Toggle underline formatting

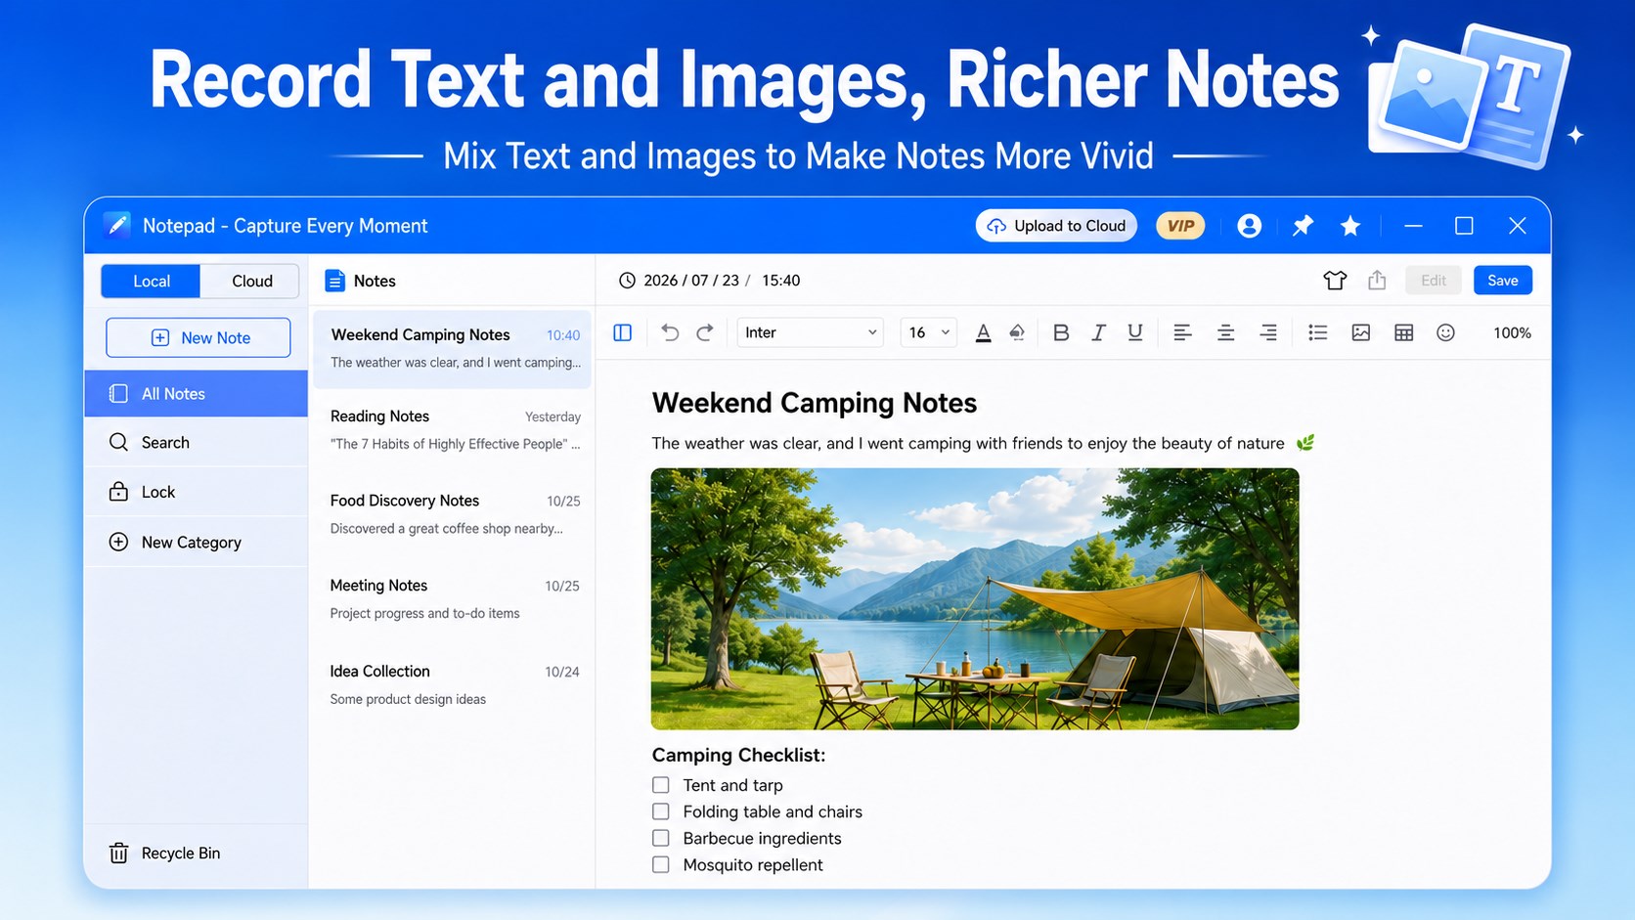click(x=1134, y=332)
